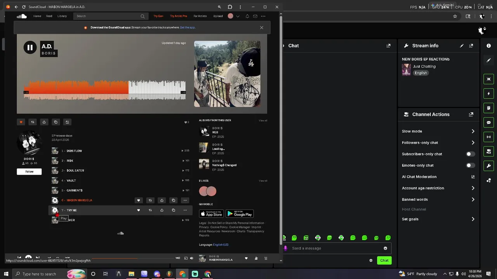The height and width of the screenshot is (279, 497).
Task: Copy link of the A.D. playlist
Action: click(x=56, y=122)
